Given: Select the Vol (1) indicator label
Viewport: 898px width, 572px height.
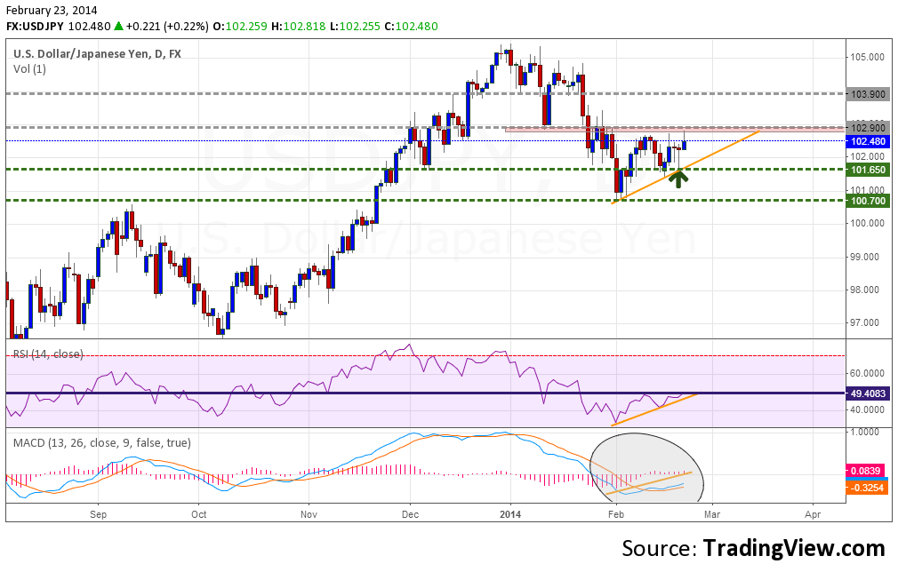Looking at the screenshot, I should (29, 69).
